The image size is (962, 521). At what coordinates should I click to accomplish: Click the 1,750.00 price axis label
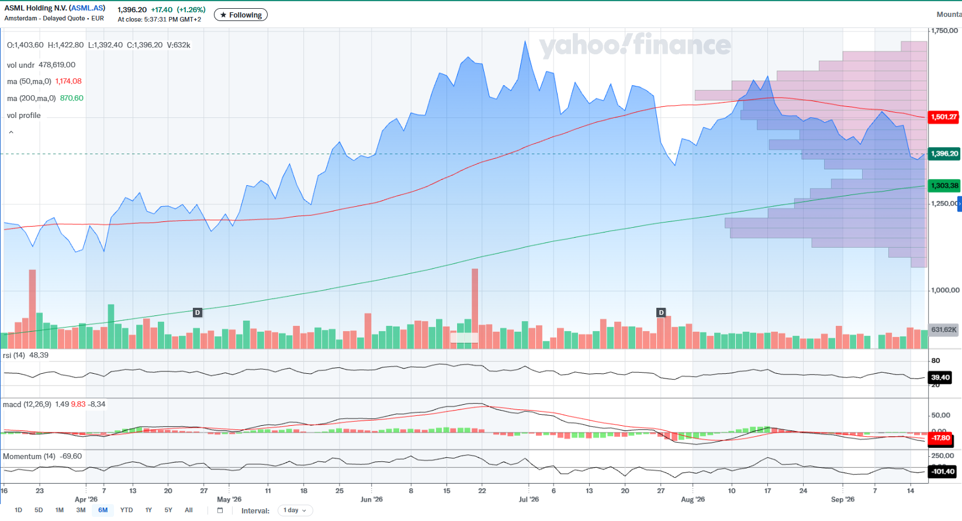pyautogui.click(x=945, y=30)
